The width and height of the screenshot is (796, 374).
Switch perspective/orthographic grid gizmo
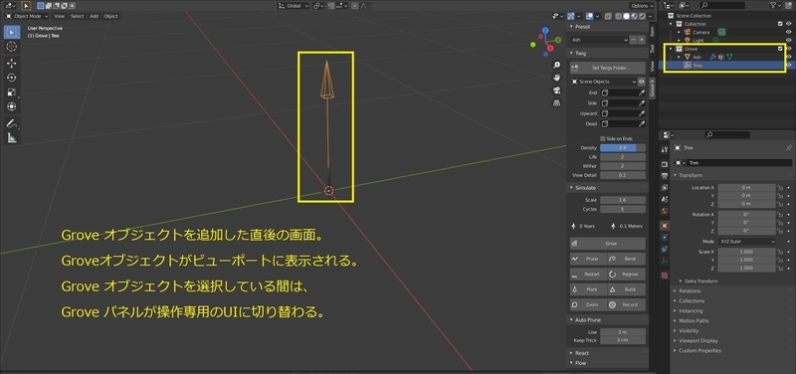click(557, 103)
